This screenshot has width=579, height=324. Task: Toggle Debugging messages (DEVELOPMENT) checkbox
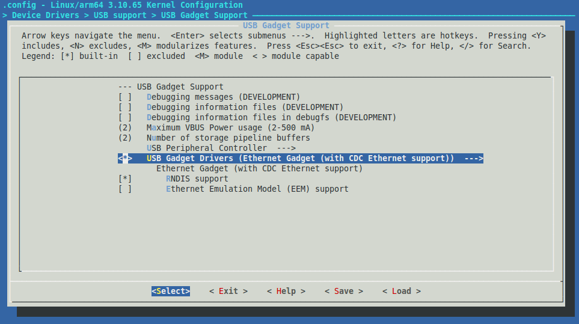pyautogui.click(x=125, y=97)
